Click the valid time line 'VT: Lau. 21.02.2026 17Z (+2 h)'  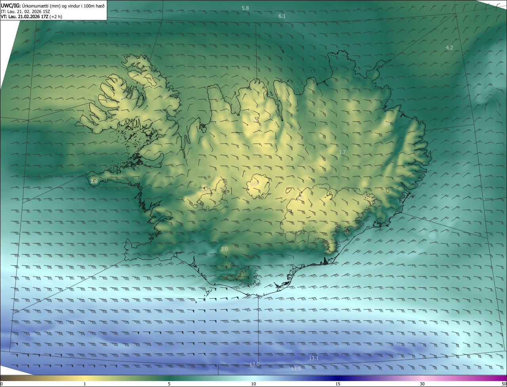click(x=31, y=17)
